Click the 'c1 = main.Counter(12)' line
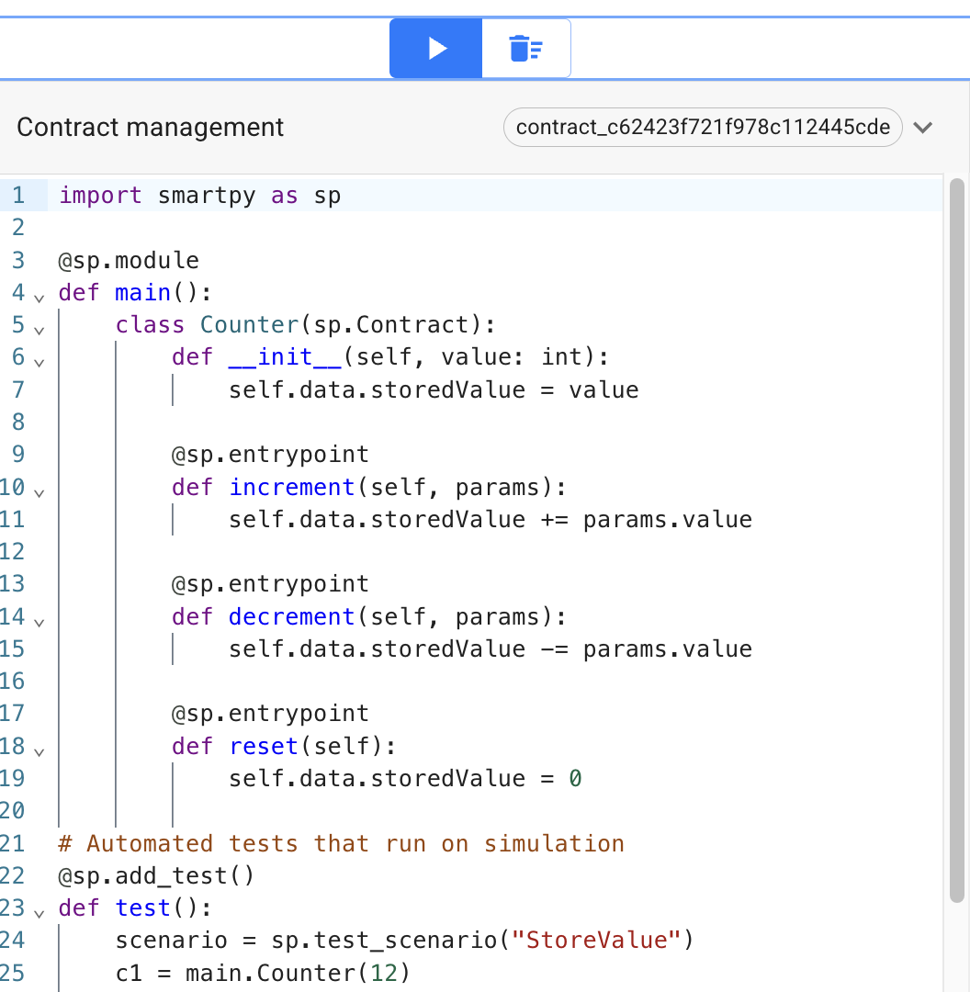 pos(263,973)
